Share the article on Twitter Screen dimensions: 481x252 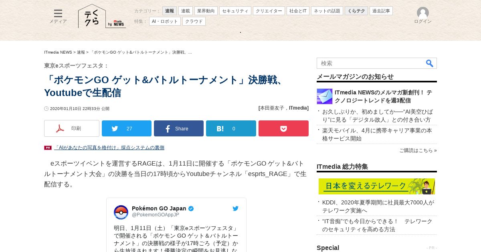(127, 128)
